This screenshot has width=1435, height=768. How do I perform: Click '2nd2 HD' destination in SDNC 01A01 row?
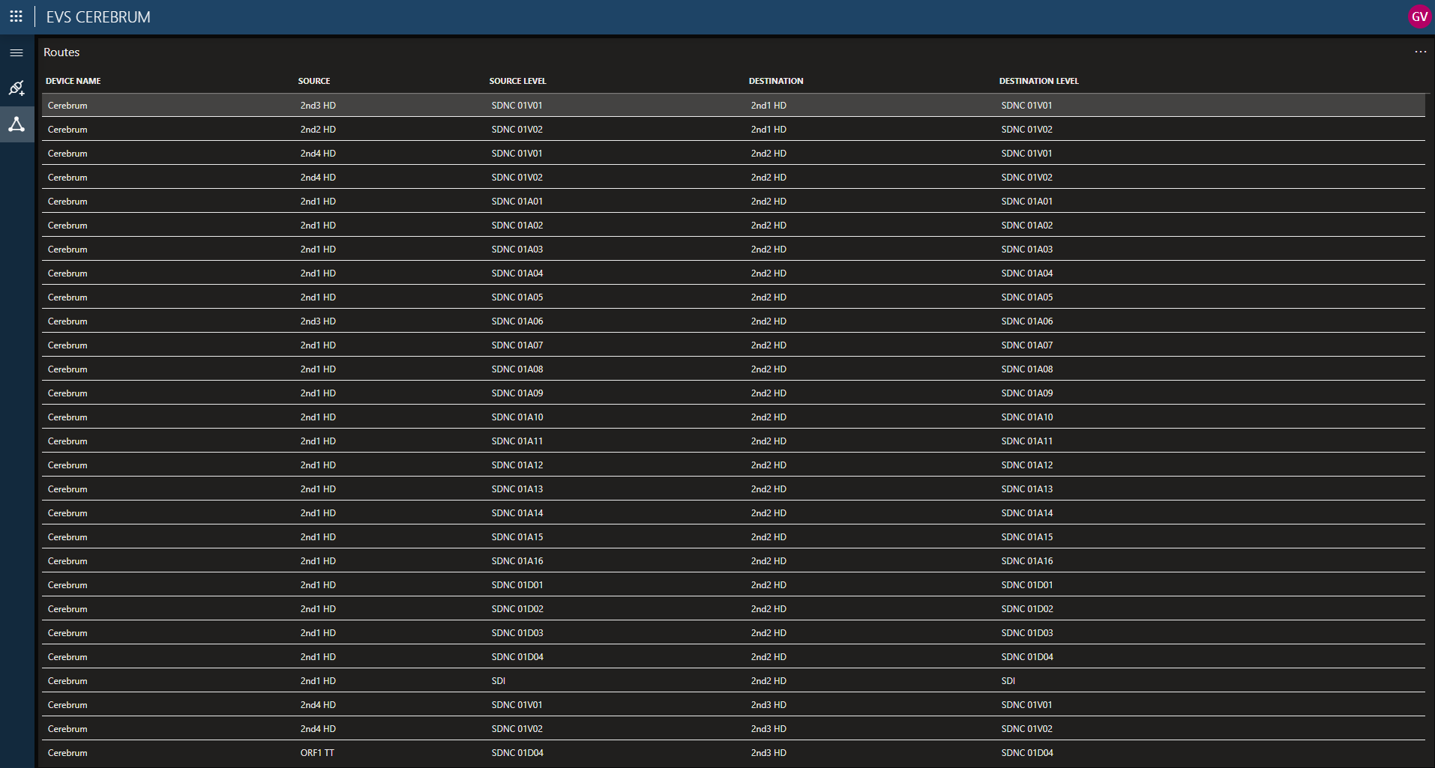(768, 202)
